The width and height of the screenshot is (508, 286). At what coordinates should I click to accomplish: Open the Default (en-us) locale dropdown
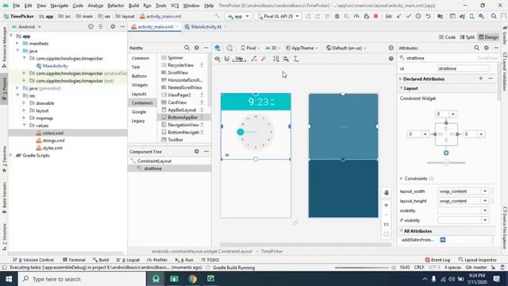346,48
